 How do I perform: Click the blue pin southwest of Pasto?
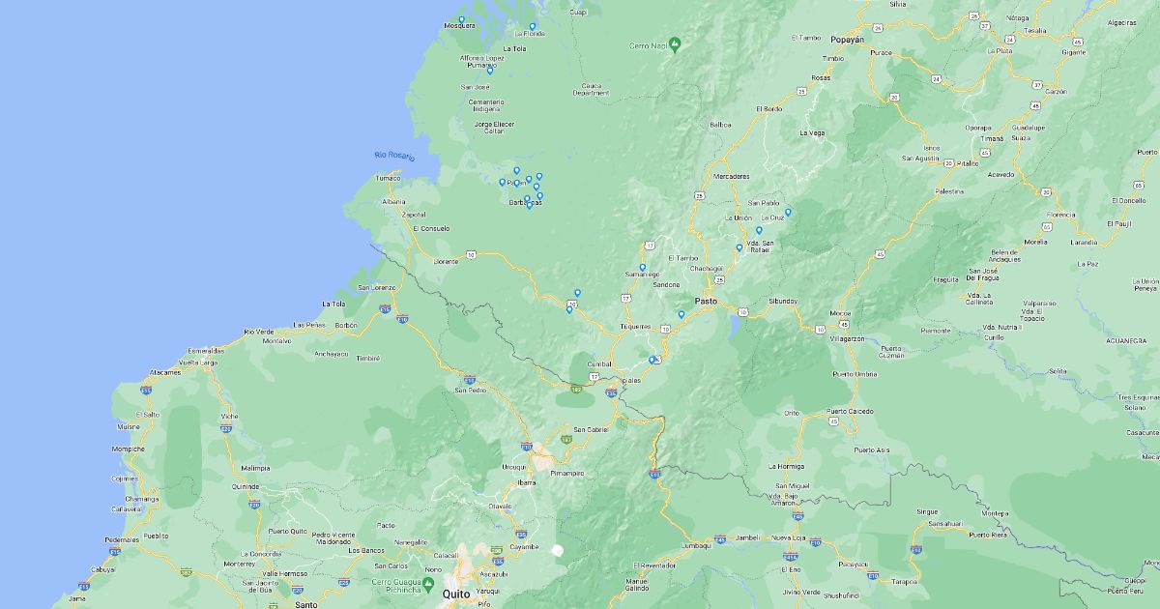681,314
